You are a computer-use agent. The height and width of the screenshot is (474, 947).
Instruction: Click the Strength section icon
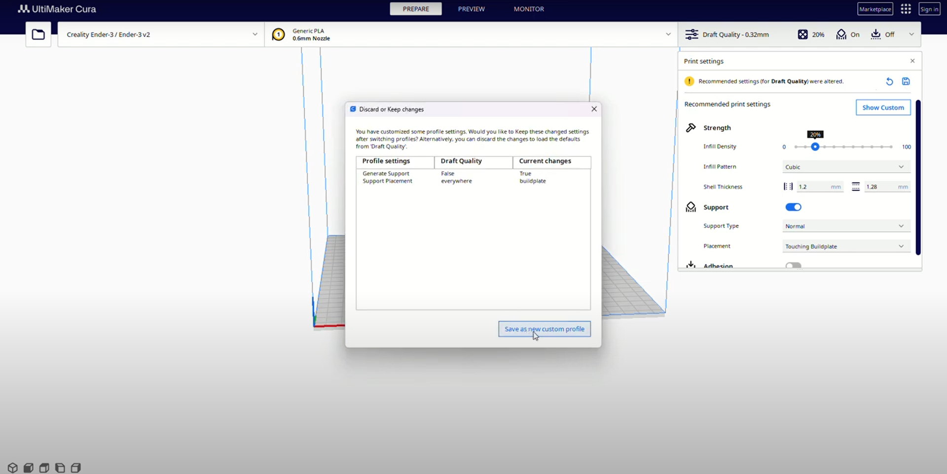click(691, 128)
